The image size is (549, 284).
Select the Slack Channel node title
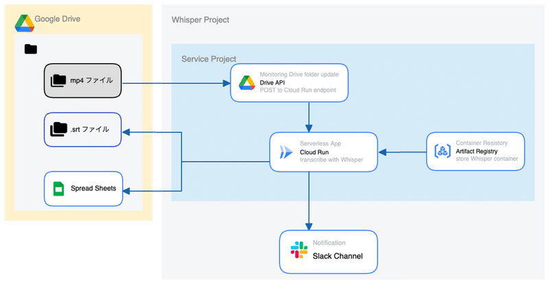point(338,256)
